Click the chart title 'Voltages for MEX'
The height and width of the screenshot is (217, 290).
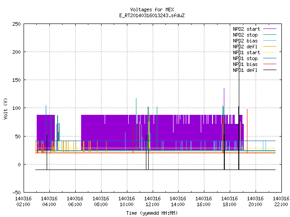point(152,9)
